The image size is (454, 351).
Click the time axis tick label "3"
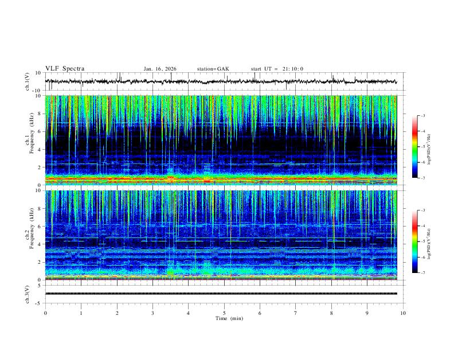(152, 313)
